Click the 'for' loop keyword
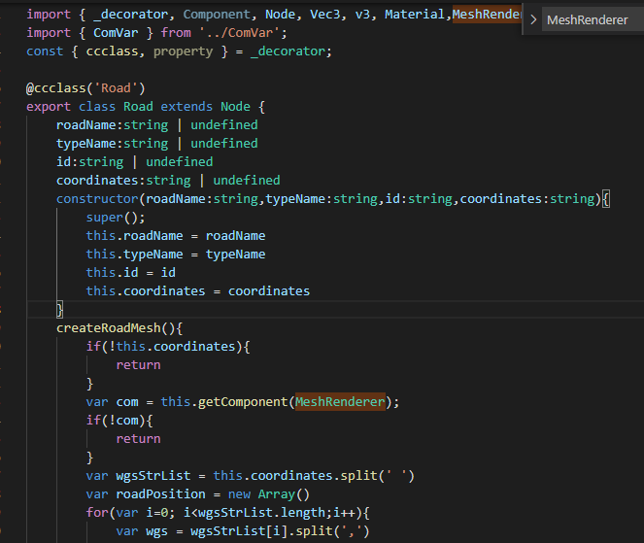 (97, 513)
